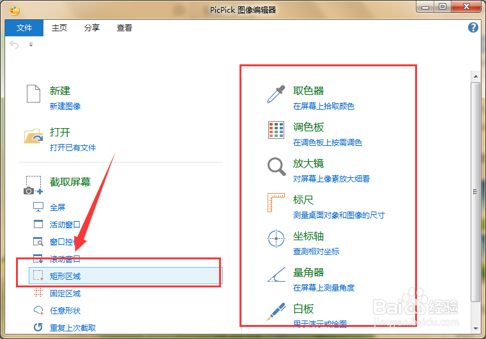The height and width of the screenshot is (339, 486).
Task: Click the New image blank page icon
Action: pos(33,94)
